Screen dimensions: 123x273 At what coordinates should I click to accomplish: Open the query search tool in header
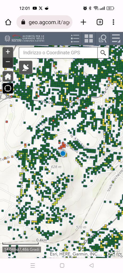tap(102, 38)
